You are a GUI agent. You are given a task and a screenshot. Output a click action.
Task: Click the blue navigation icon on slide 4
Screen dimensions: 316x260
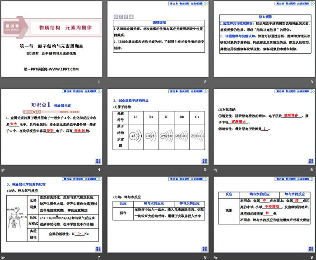tap(98, 160)
